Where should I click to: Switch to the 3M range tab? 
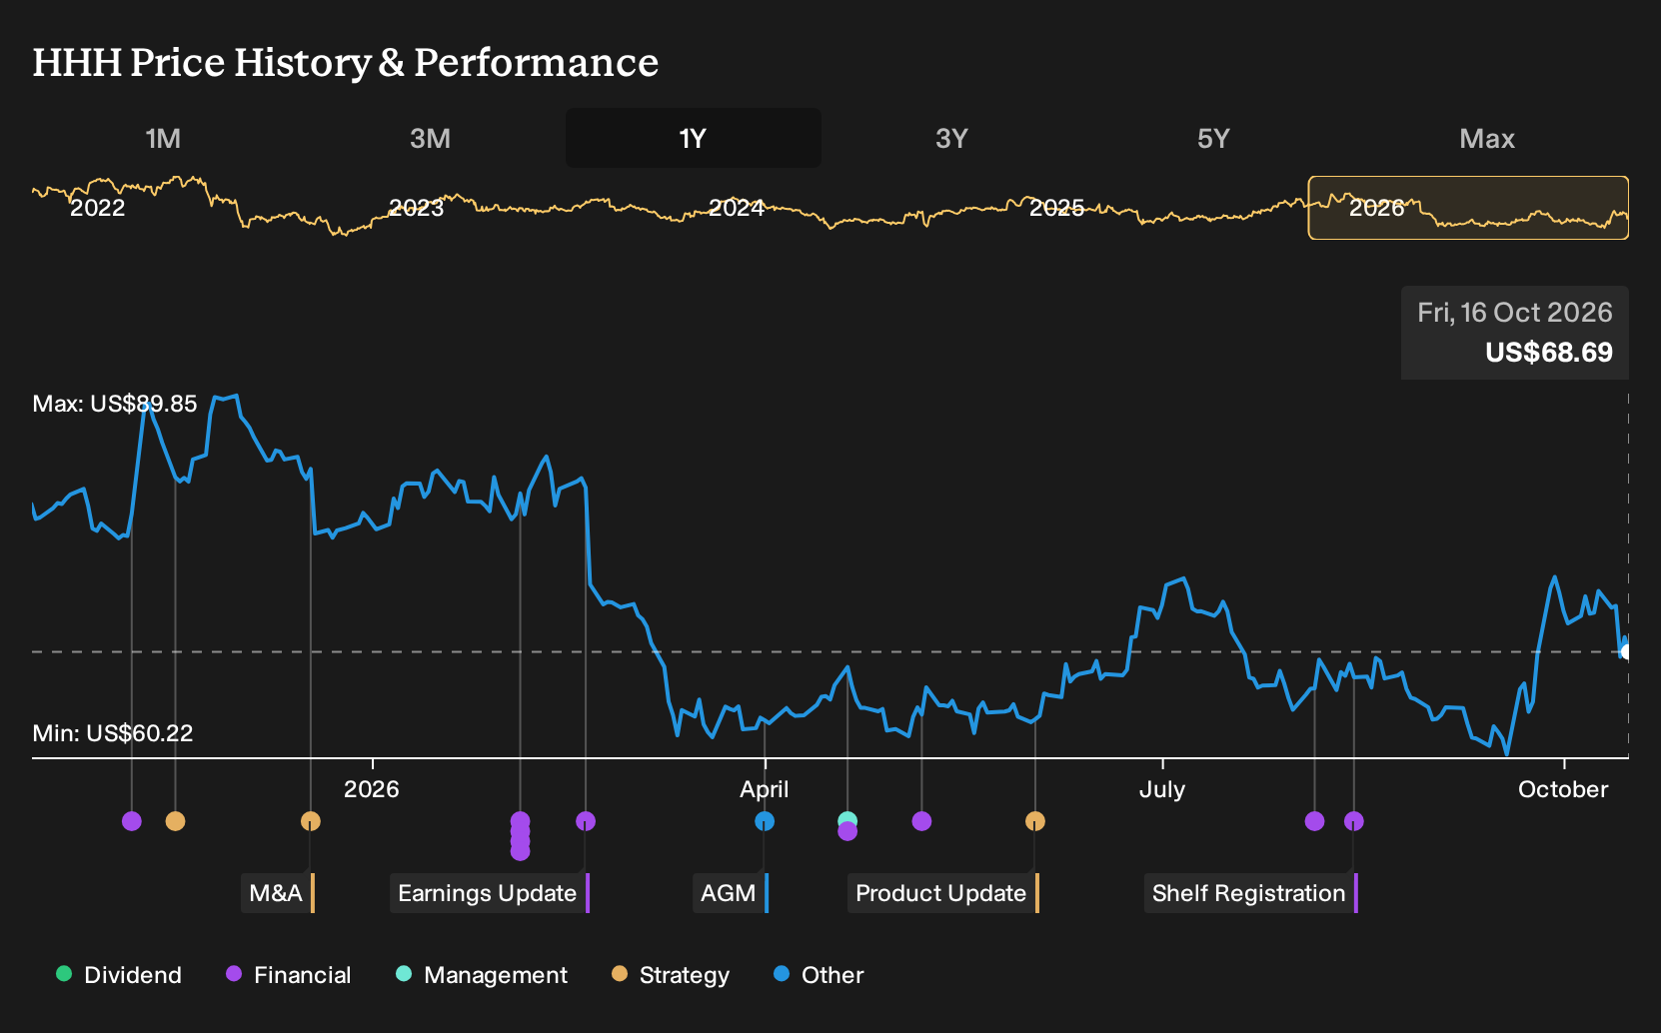coord(430,138)
